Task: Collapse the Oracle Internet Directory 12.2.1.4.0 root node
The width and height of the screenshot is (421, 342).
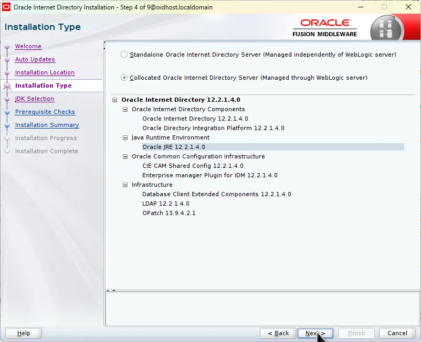Action: [114, 100]
